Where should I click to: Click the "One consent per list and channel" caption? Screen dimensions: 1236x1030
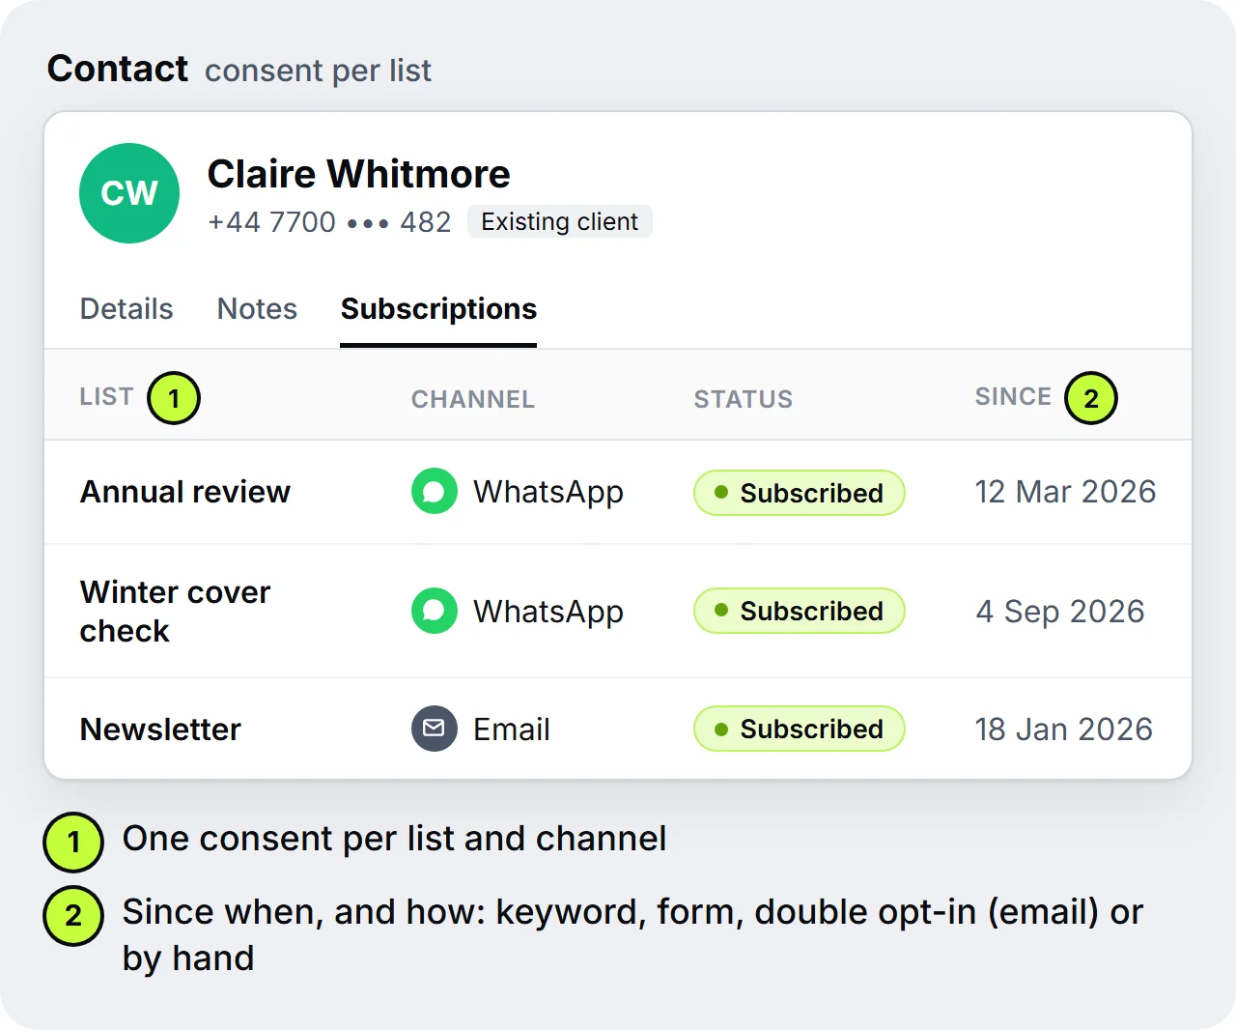[x=395, y=839]
